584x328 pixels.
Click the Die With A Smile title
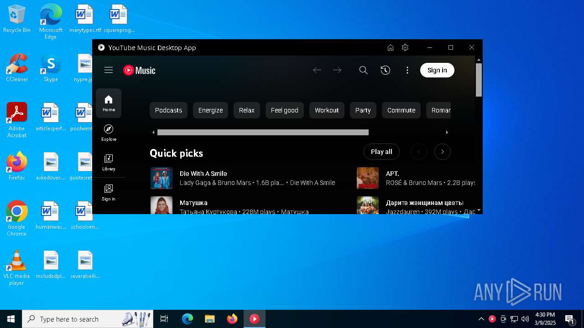[x=203, y=174]
